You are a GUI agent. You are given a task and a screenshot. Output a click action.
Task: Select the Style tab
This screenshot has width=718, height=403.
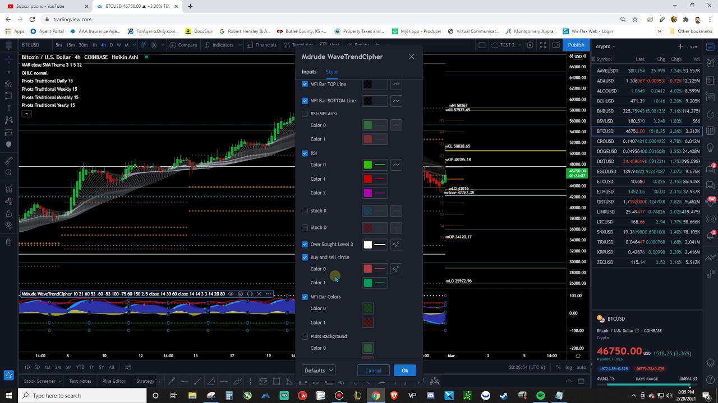click(332, 72)
